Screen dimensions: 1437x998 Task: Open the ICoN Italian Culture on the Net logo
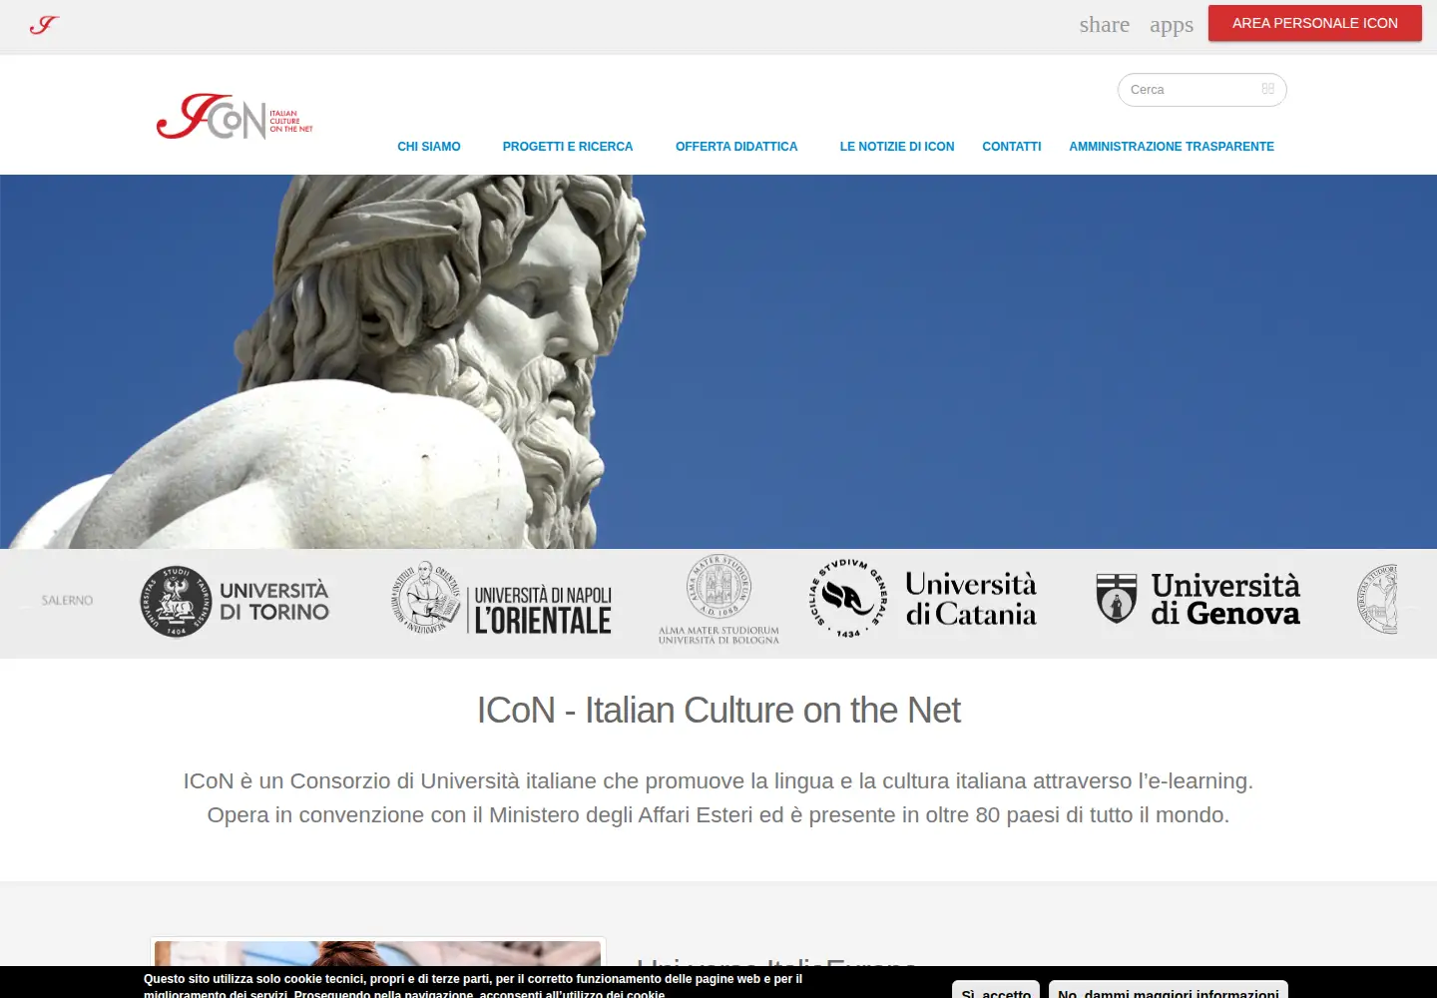(235, 117)
